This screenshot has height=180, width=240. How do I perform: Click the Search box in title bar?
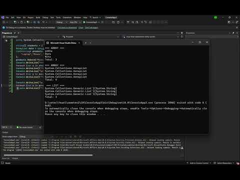coord(95,17)
